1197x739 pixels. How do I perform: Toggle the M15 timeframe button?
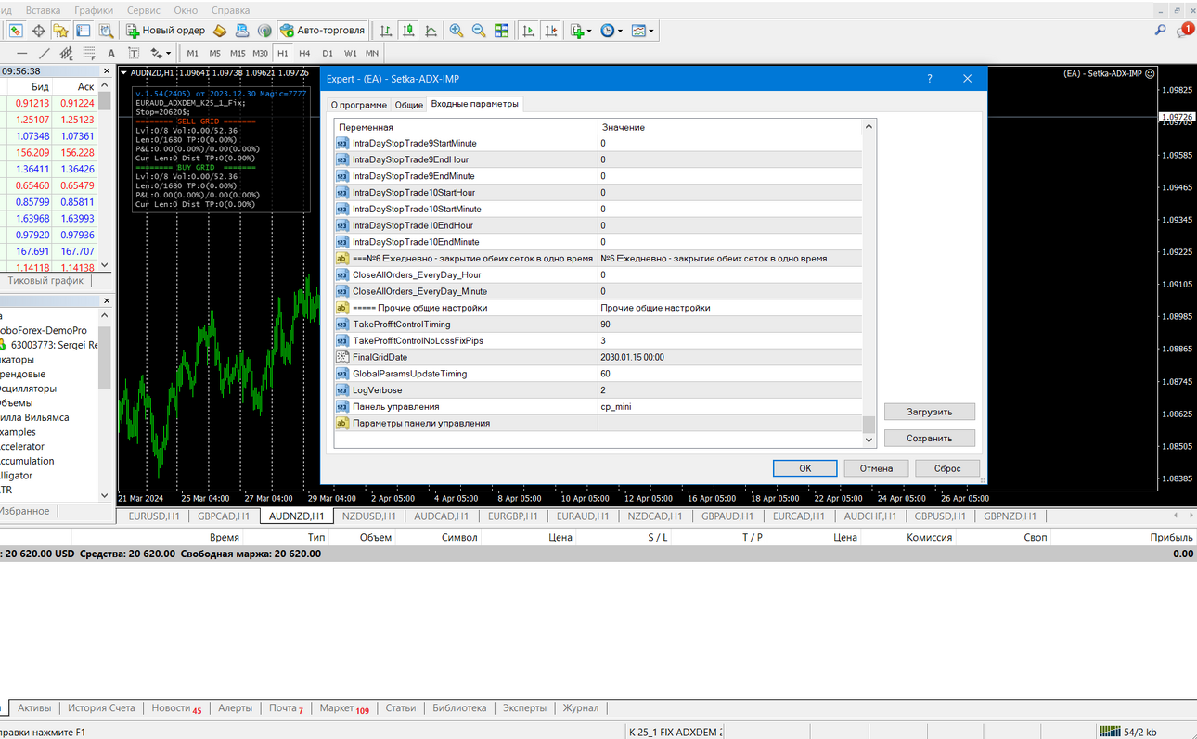238,53
